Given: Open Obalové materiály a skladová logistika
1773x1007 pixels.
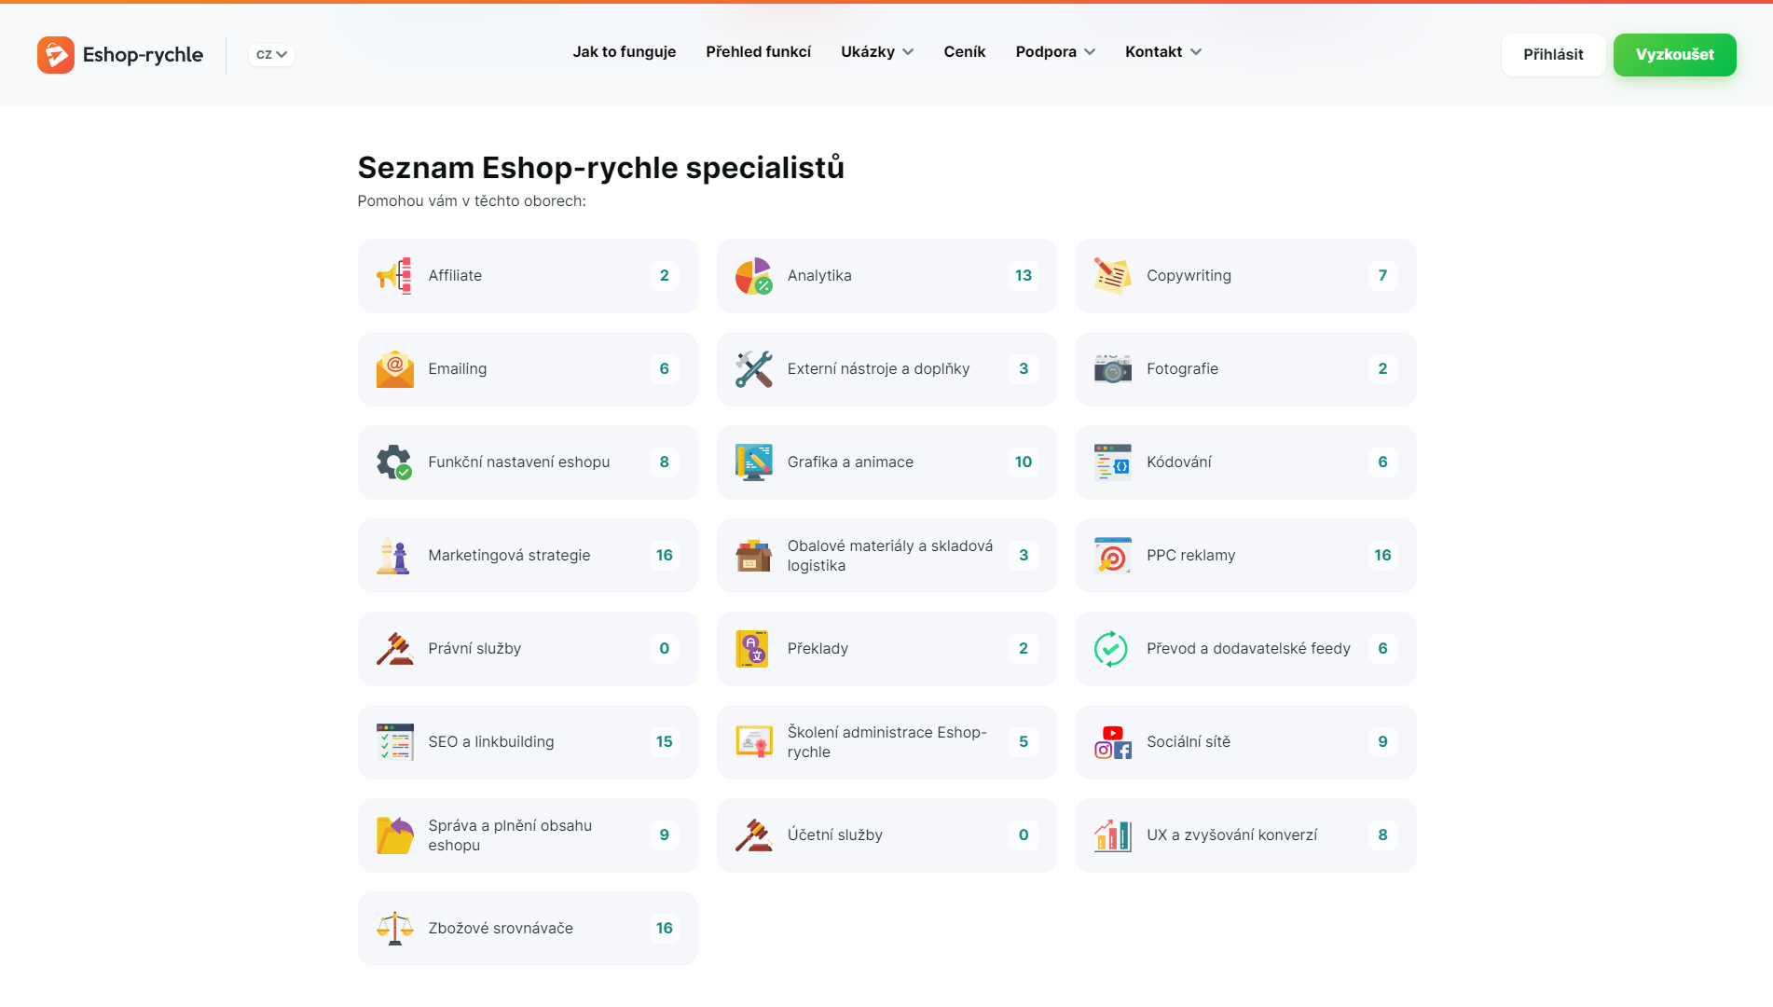Looking at the screenshot, I should (890, 556).
